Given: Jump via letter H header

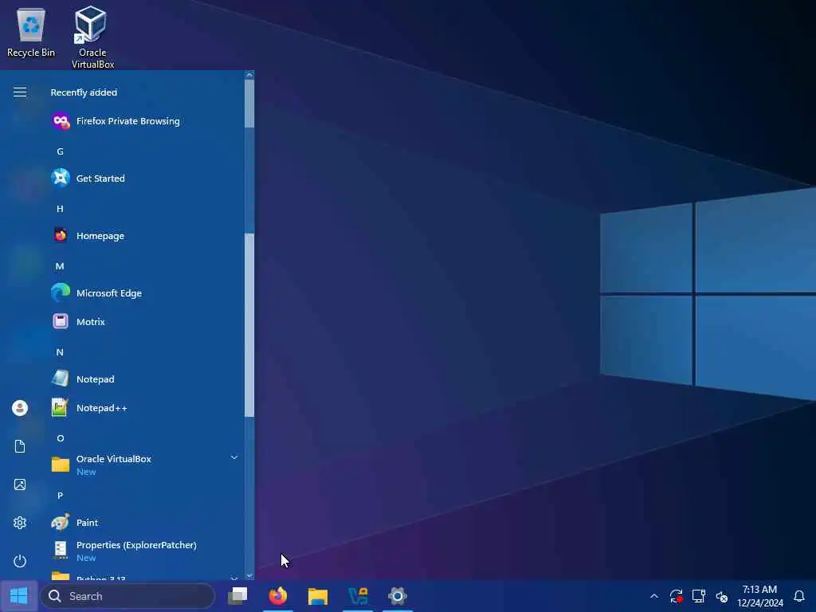Looking at the screenshot, I should click(60, 209).
